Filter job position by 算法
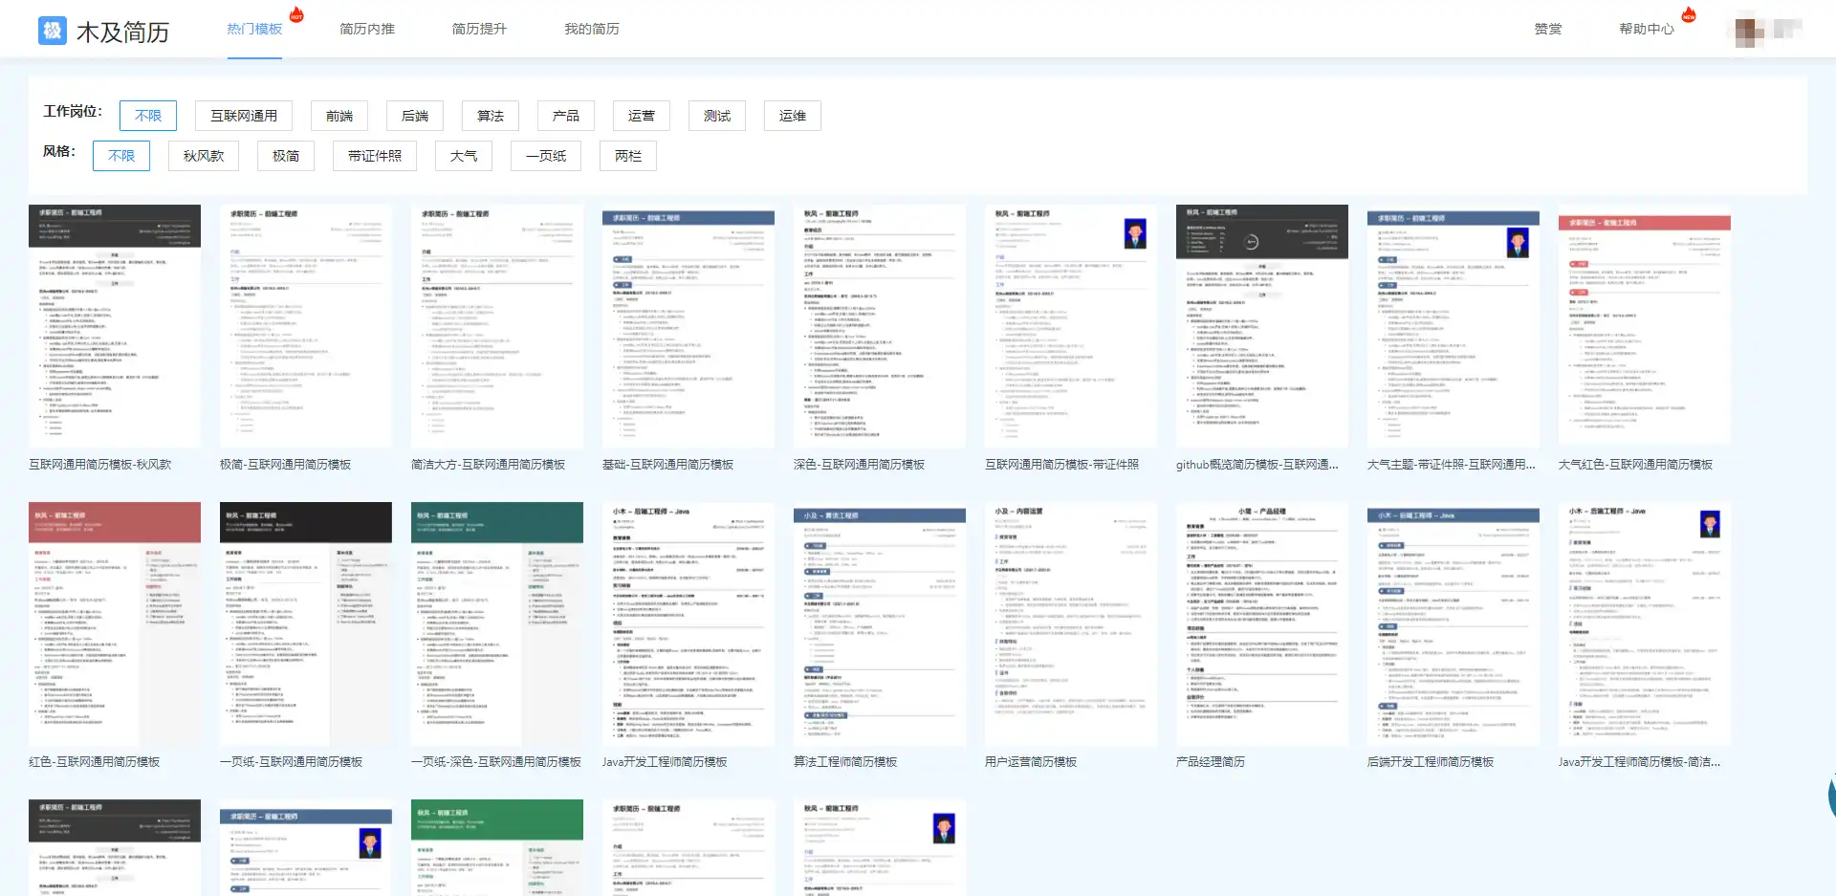Image resolution: width=1836 pixels, height=896 pixels. (491, 116)
